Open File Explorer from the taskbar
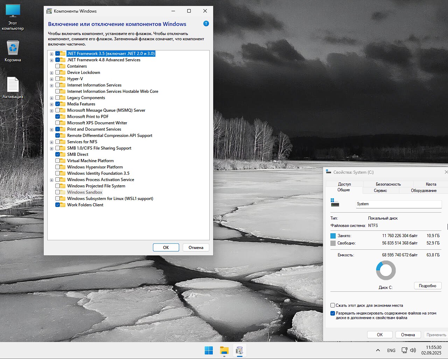This screenshot has width=448, height=359. pyautogui.click(x=224, y=350)
